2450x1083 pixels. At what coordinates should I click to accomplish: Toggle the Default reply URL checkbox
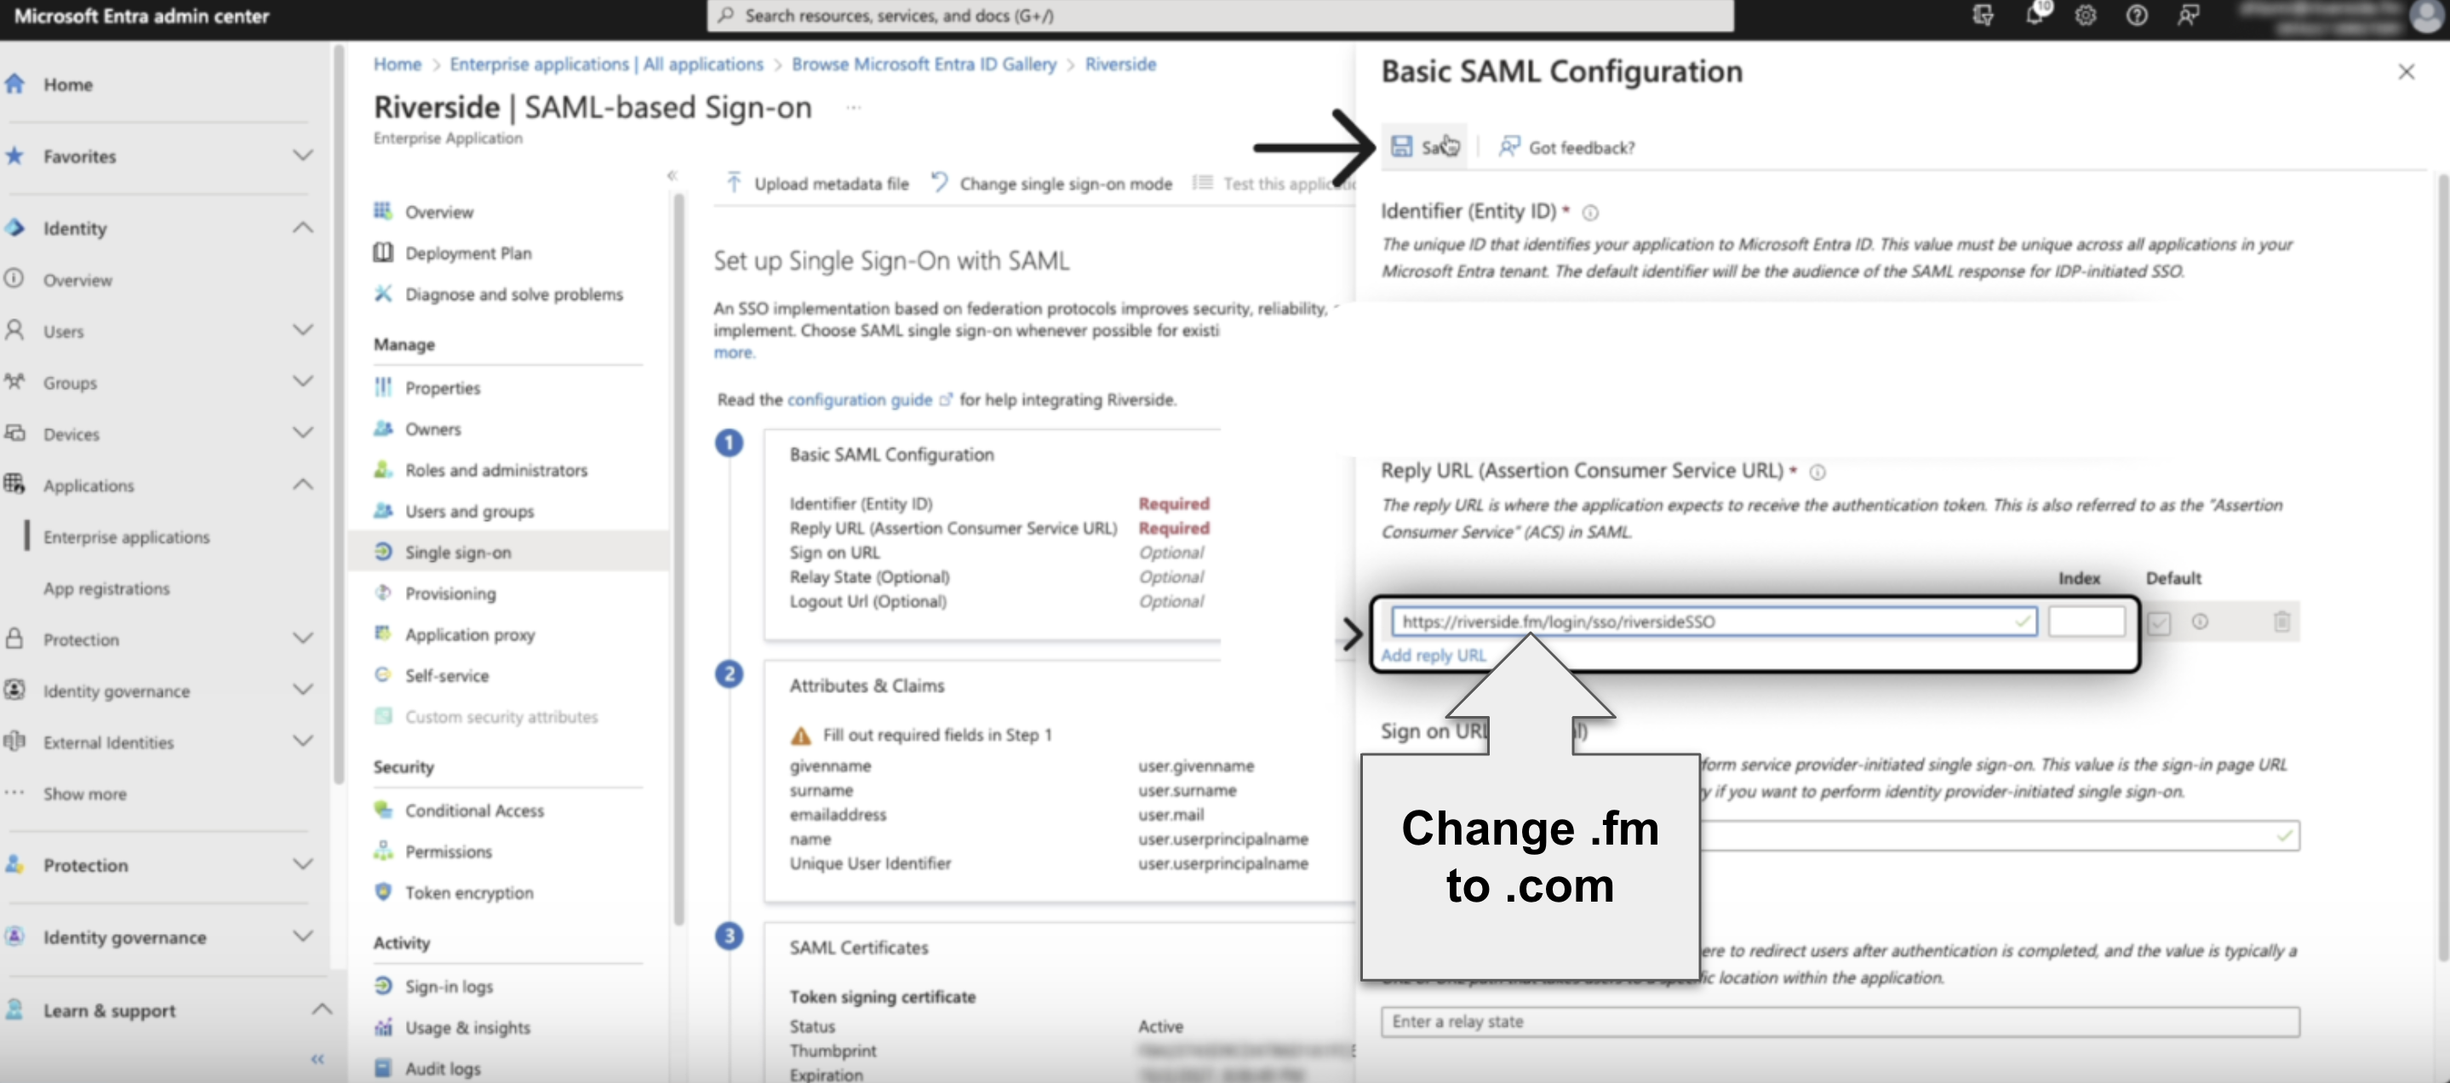(2159, 622)
